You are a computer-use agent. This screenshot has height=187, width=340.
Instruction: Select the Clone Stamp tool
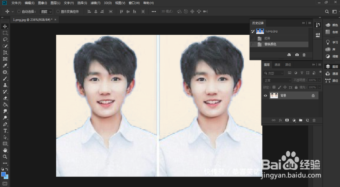coord(5,85)
